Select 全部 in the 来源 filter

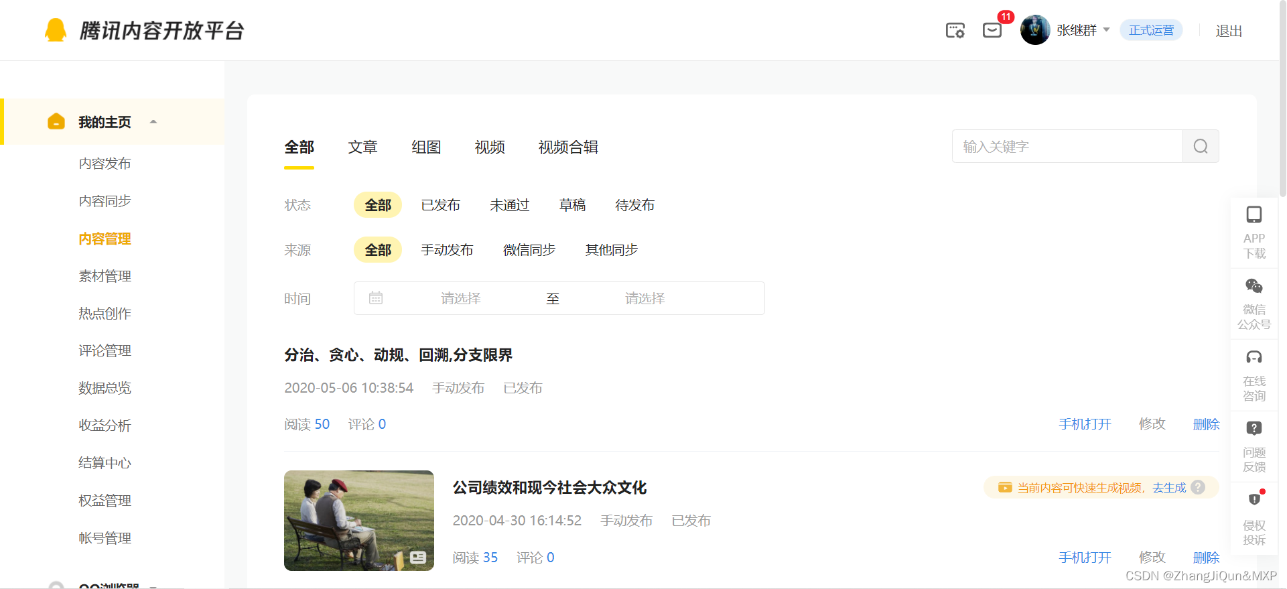tap(378, 250)
